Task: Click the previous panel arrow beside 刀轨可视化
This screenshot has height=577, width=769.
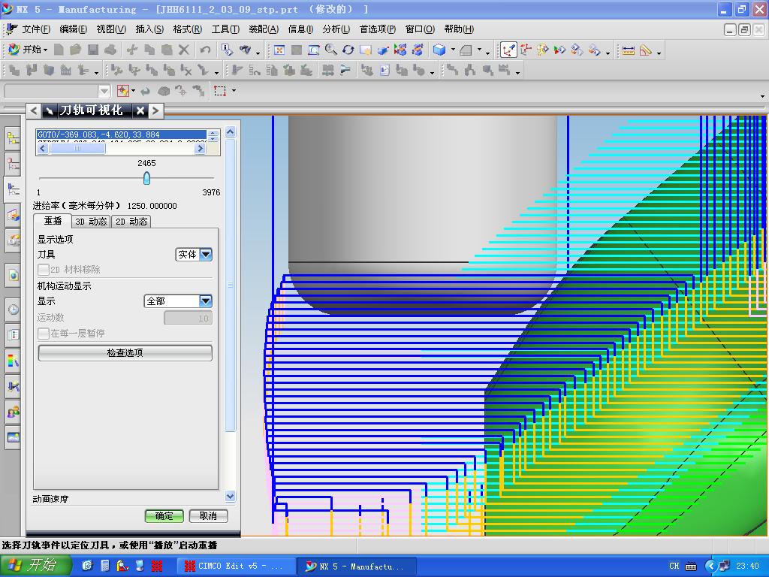Action: pyautogui.click(x=33, y=110)
